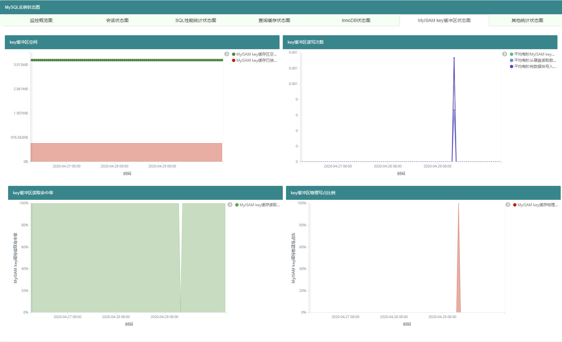Click the key缓冲区空间 panel header
The image size is (562, 342).
point(142,42)
